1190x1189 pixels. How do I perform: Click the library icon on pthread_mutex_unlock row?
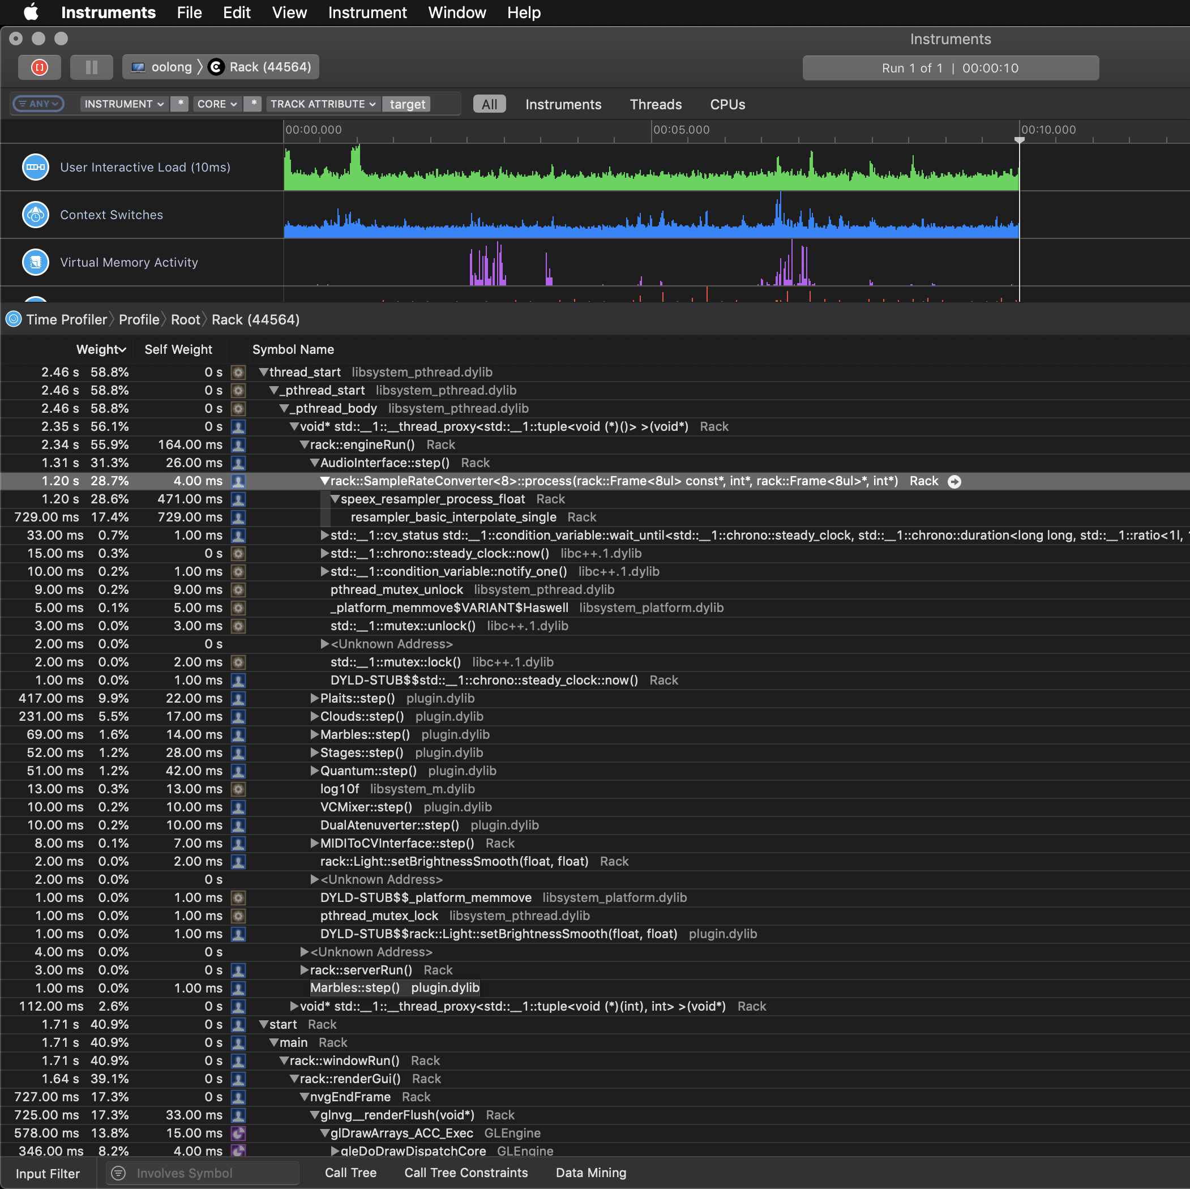click(238, 589)
